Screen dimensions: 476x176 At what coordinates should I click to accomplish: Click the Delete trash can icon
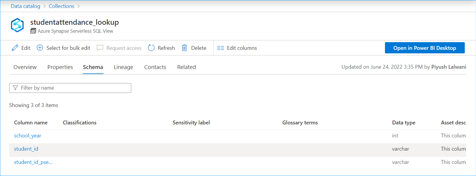click(184, 48)
